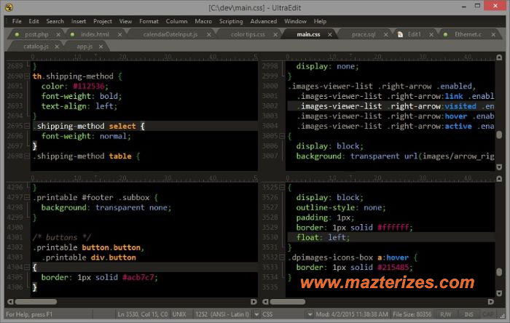Image resolution: width=510 pixels, height=323 pixels.
Task: Open the Macro menu
Action: pyautogui.click(x=203, y=21)
